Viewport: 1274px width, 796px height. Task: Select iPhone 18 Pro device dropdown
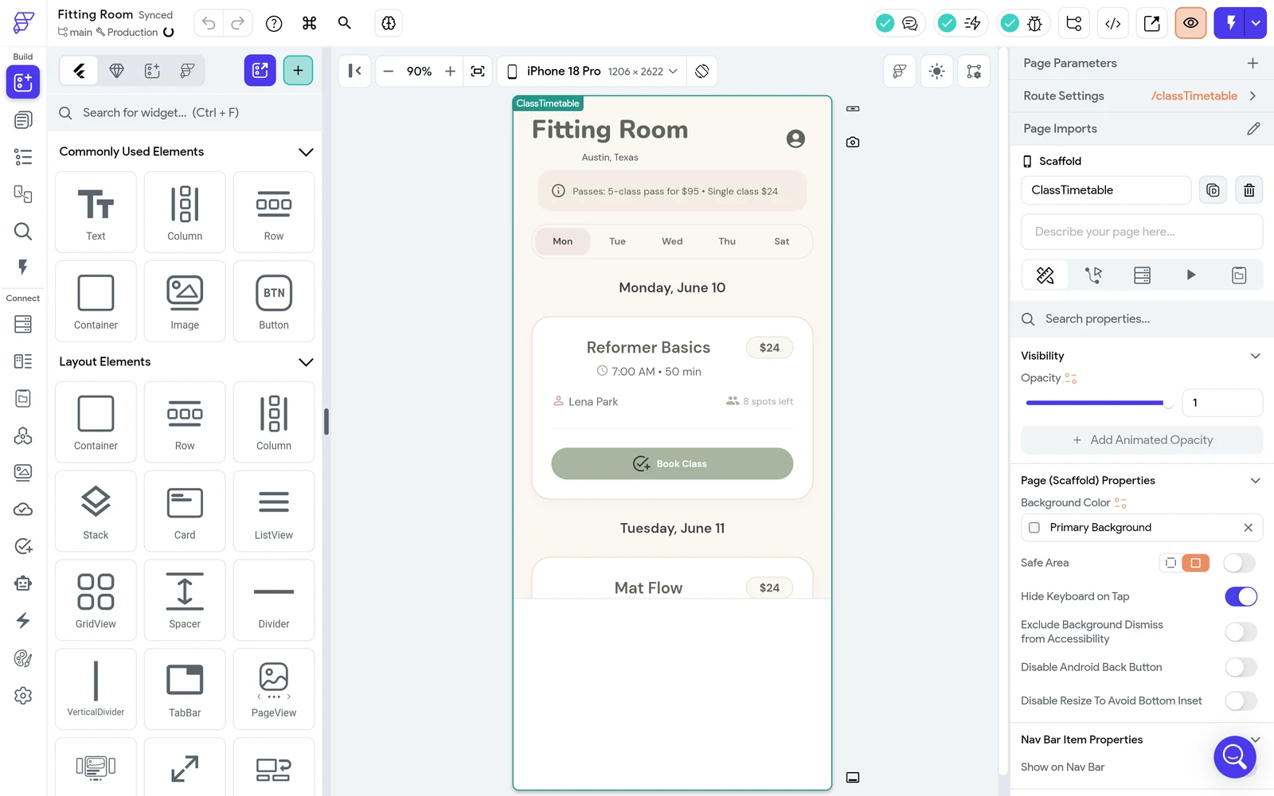click(x=592, y=71)
